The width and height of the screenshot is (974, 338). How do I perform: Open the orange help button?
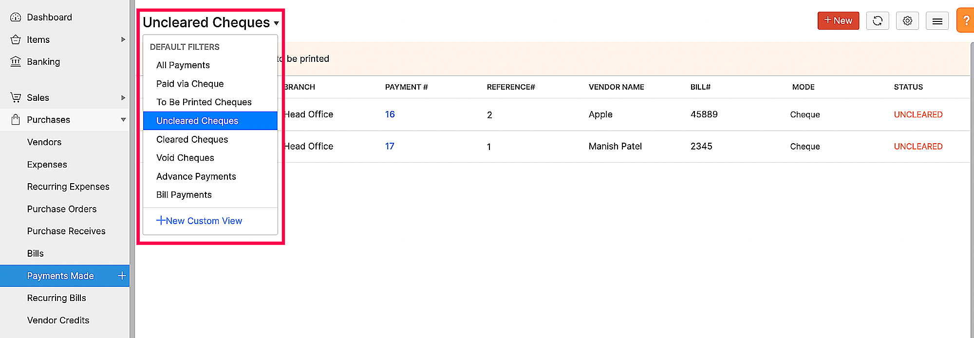tap(966, 20)
